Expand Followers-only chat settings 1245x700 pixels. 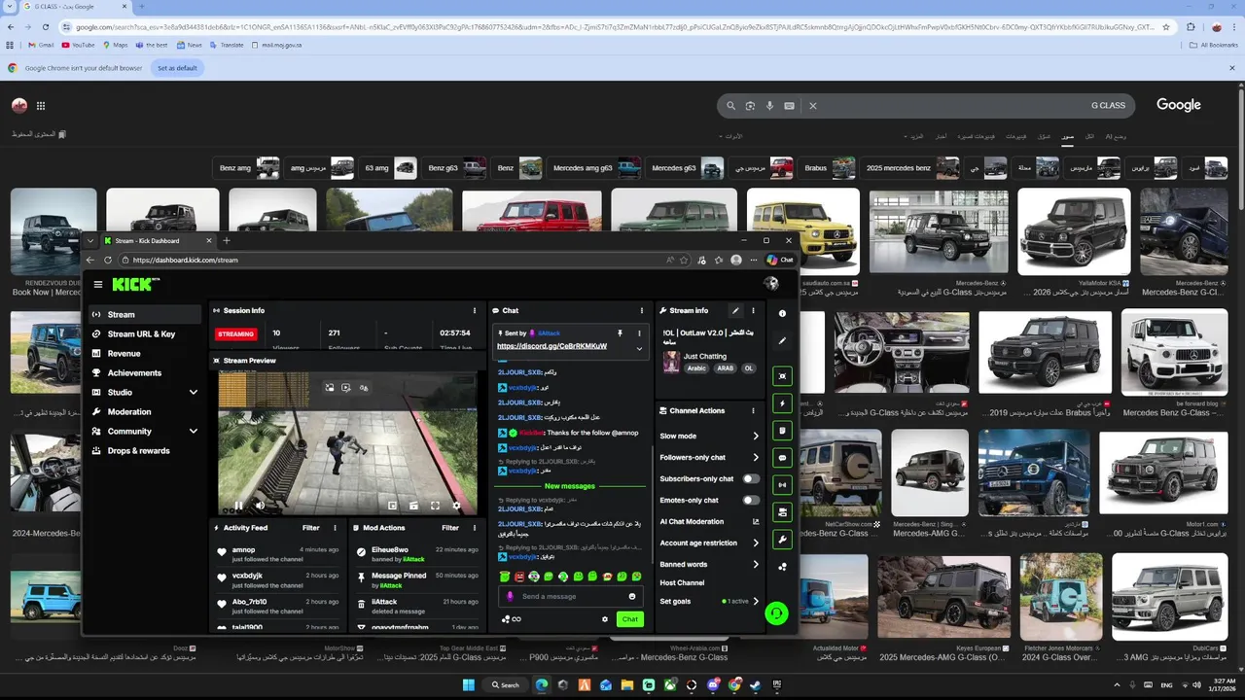[x=756, y=458]
